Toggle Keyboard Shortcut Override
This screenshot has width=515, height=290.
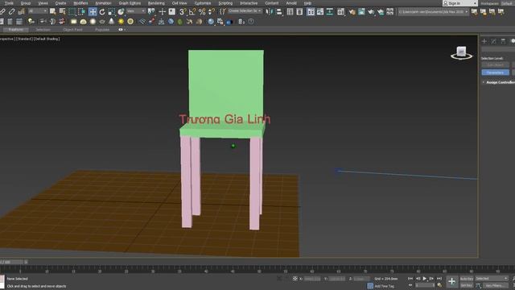pos(171,12)
